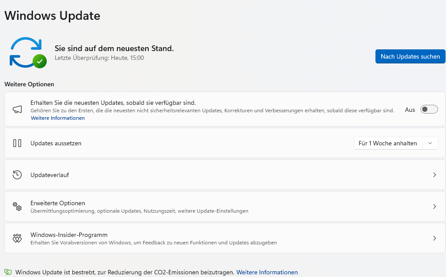Enable the newest updates toggle switch
The width and height of the screenshot is (446, 277).
click(429, 109)
